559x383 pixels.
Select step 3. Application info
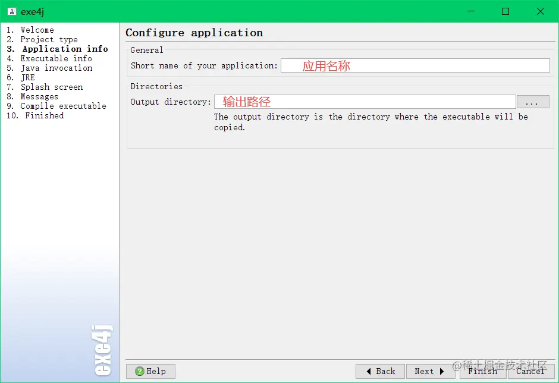(x=57, y=49)
